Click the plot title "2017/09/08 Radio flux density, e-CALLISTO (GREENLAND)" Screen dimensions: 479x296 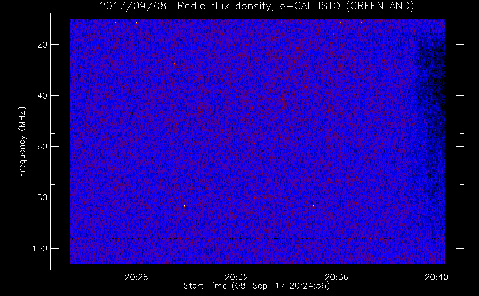(256, 6)
